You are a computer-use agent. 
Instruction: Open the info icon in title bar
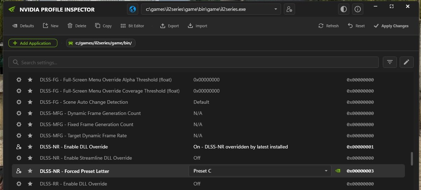click(357, 9)
